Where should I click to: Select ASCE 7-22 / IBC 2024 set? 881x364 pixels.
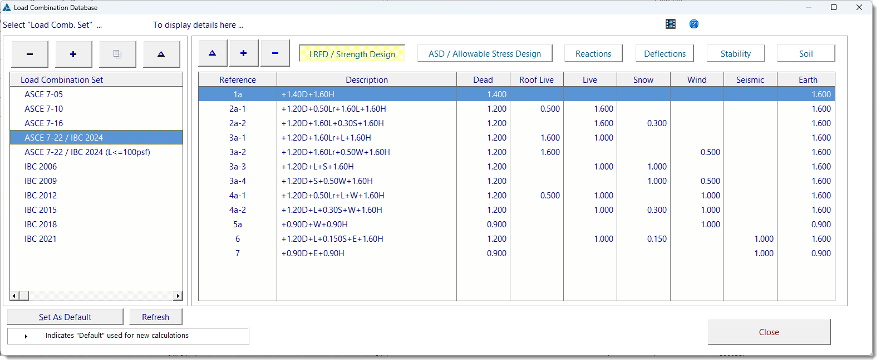(x=96, y=138)
